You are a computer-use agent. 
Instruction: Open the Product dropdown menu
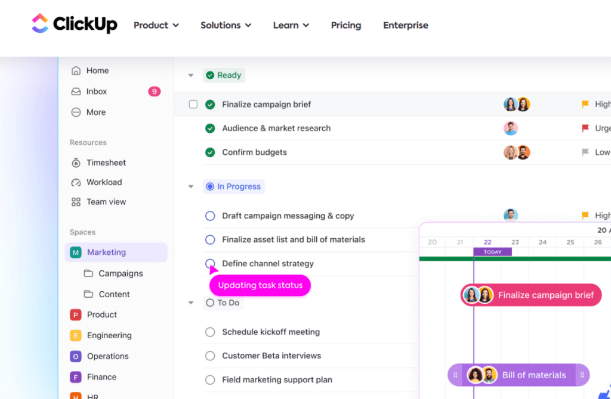[x=156, y=25]
